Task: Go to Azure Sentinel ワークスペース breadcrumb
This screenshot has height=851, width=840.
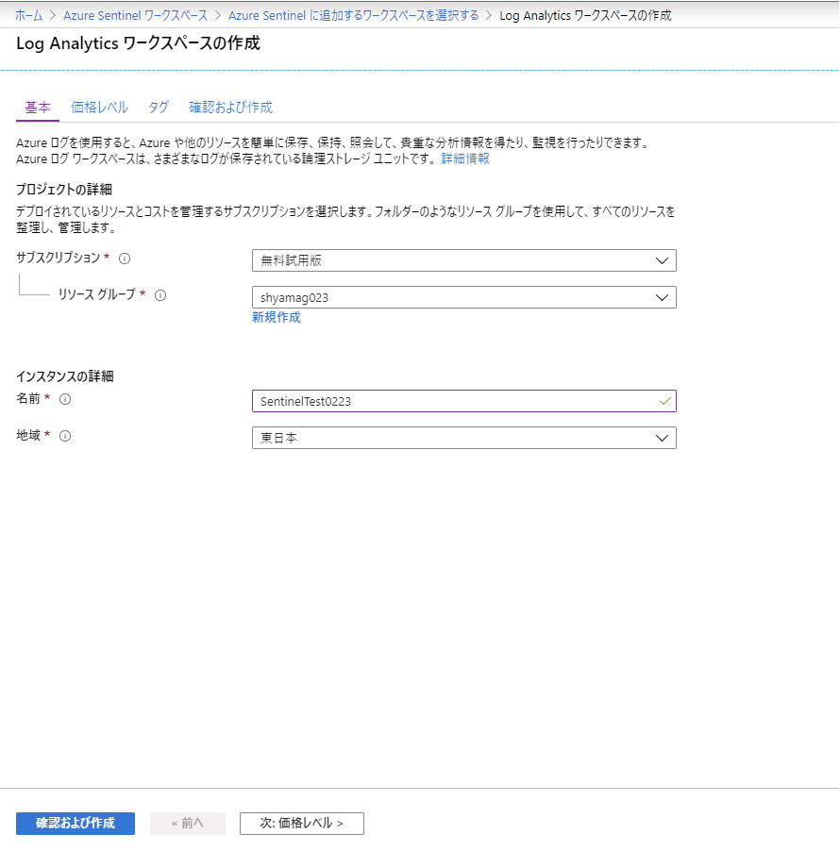Action: click(135, 16)
